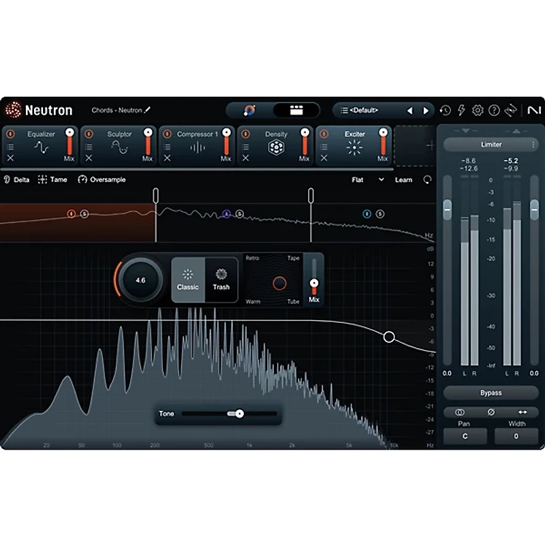Click the Bypass button
The width and height of the screenshot is (545, 545).
pos(491,392)
